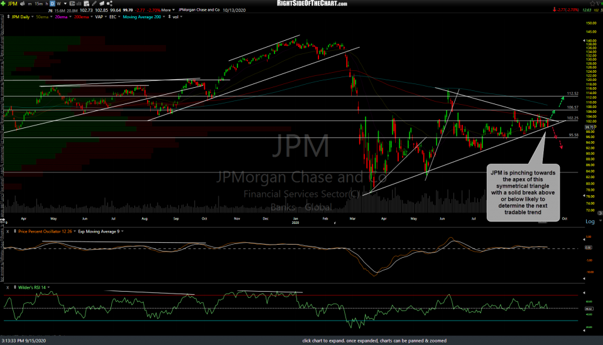Close the Price Percent Oscillator pane
The image size is (603, 345).
[8, 231]
